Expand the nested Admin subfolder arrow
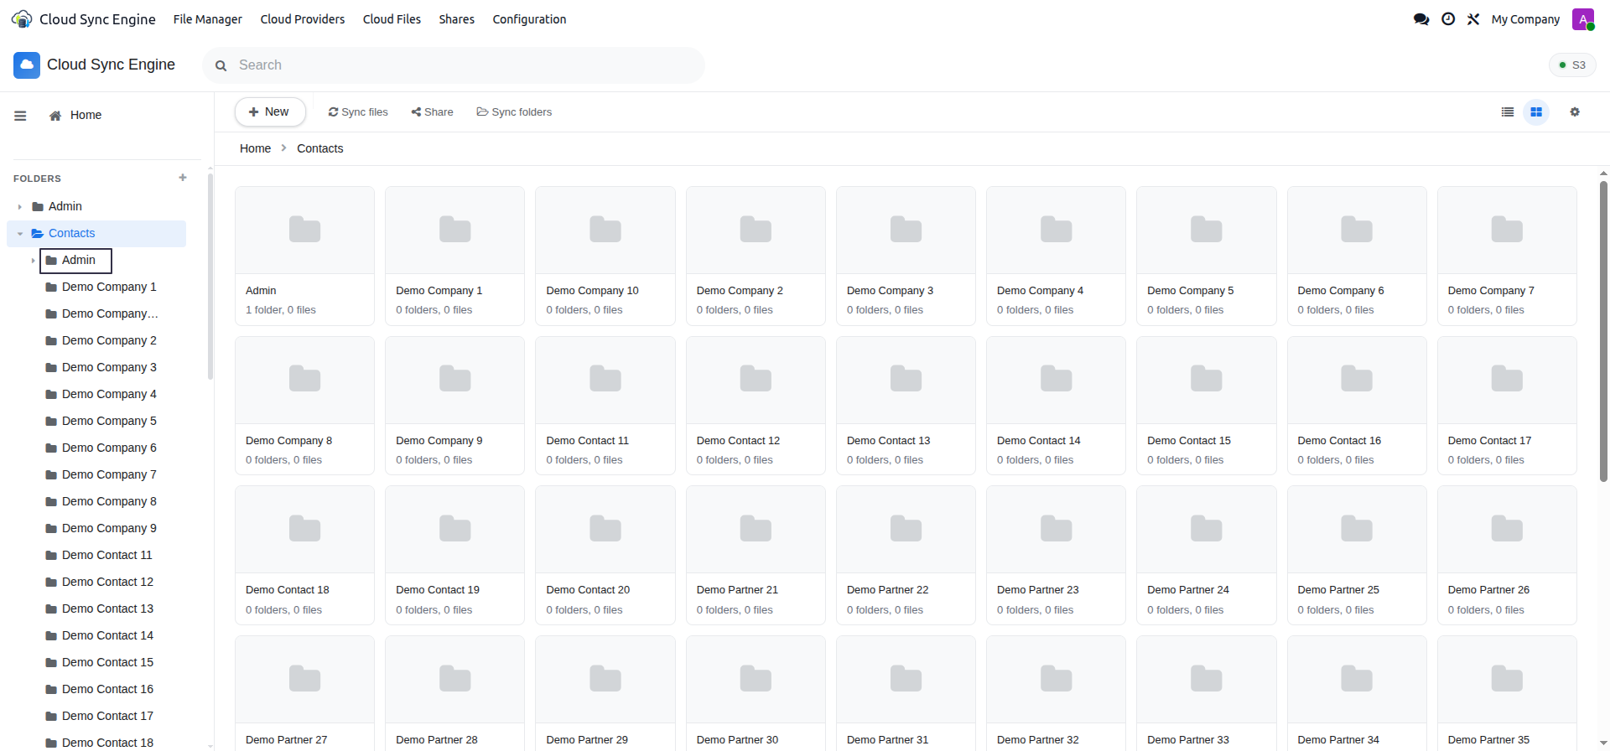 click(34, 261)
